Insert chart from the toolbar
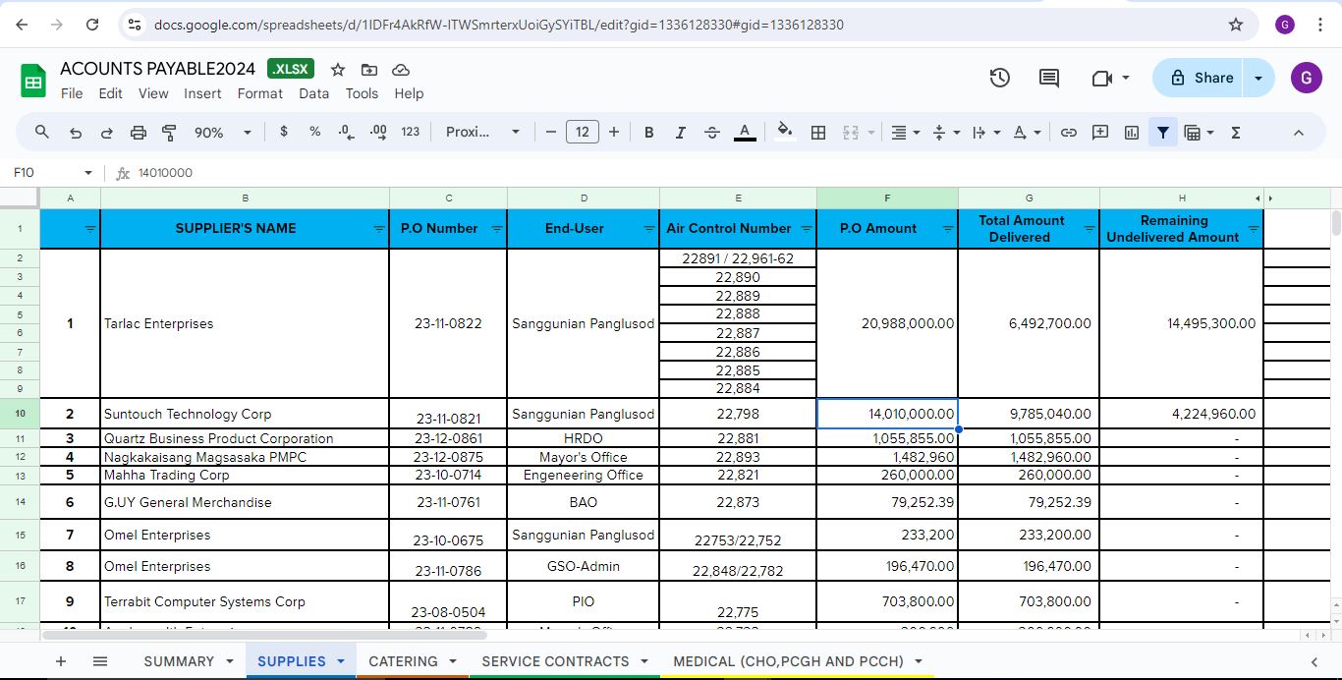The width and height of the screenshot is (1342, 680). pyautogui.click(x=1132, y=132)
